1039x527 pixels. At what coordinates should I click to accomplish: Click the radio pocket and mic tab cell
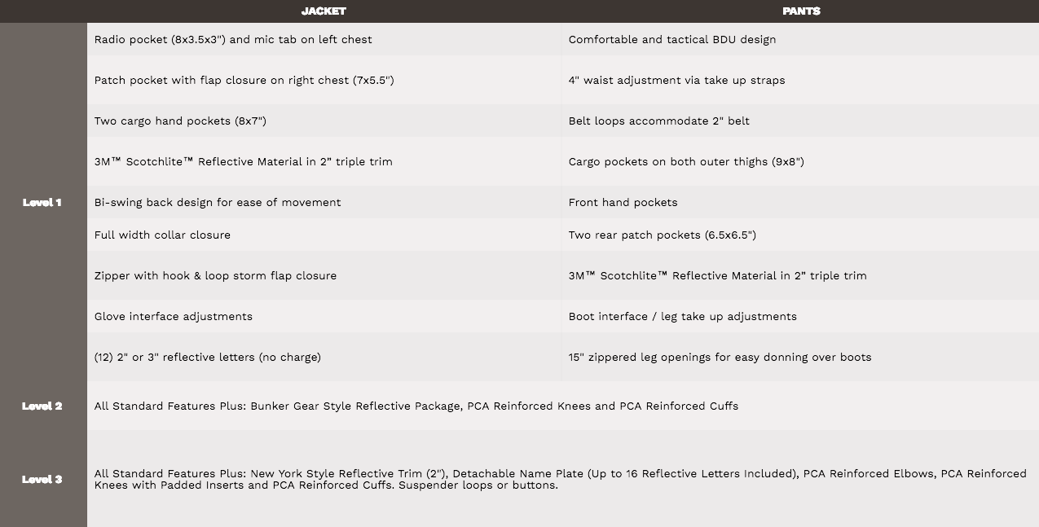coord(233,39)
